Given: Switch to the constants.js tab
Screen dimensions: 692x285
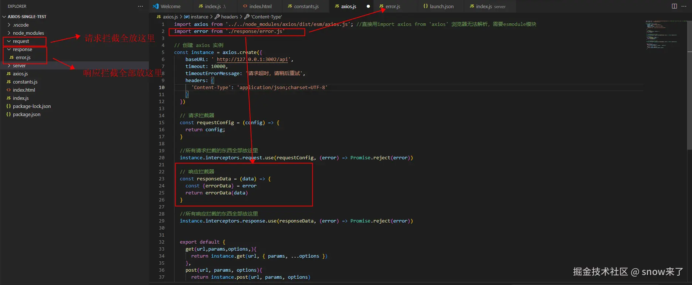Looking at the screenshot, I should (x=306, y=6).
